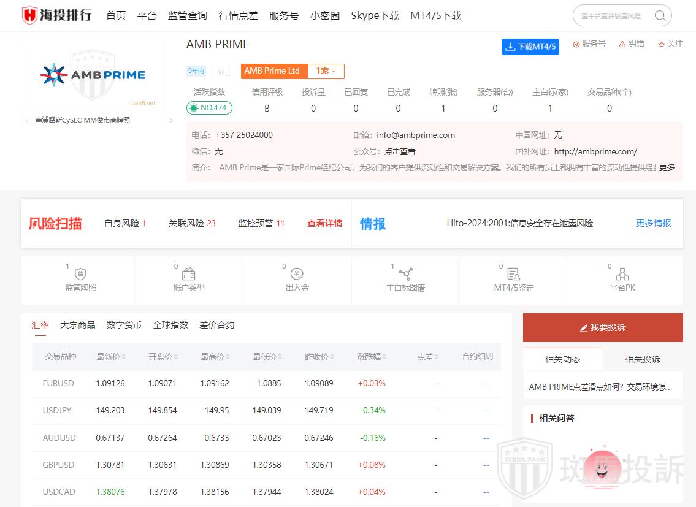696x507 pixels.
Task: Expand the license list chevron arrow
Action: (171, 121)
